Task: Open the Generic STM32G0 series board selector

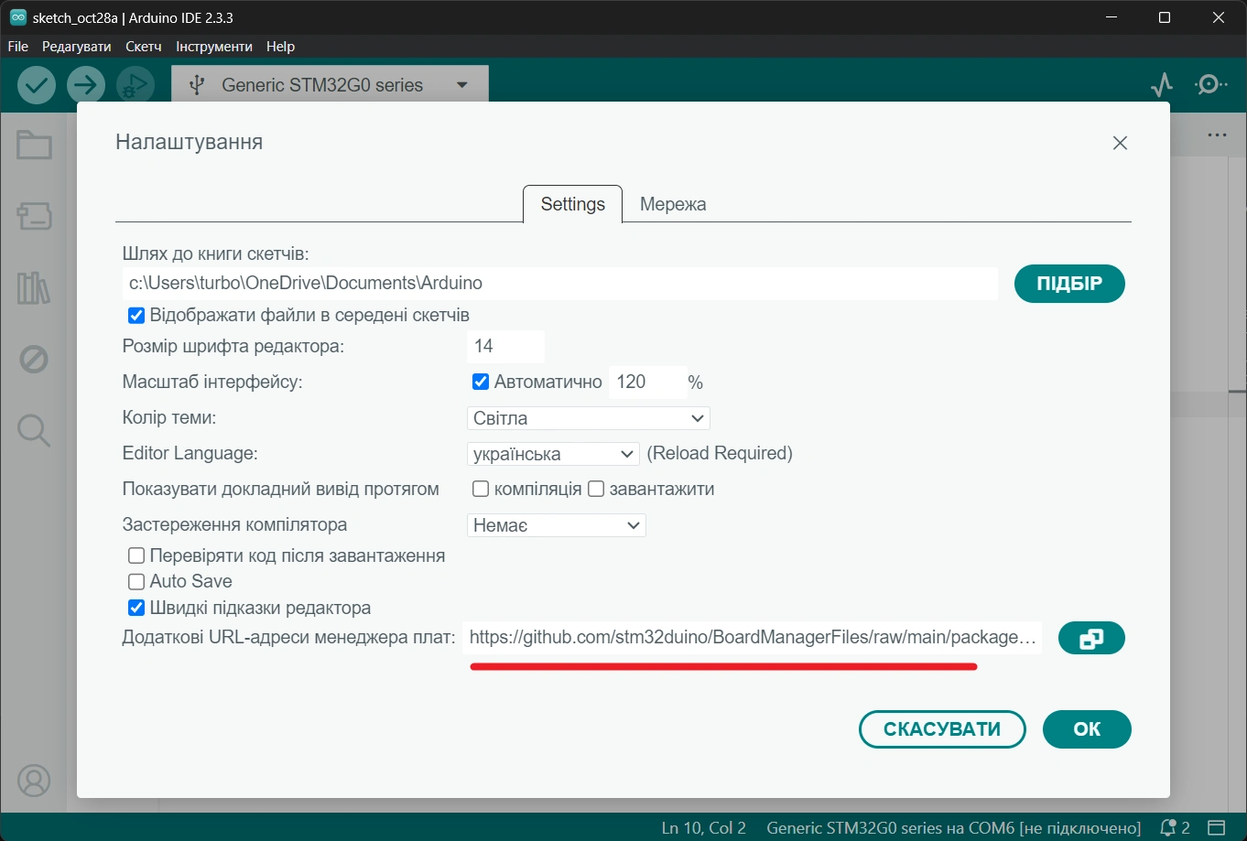Action: 330,85
